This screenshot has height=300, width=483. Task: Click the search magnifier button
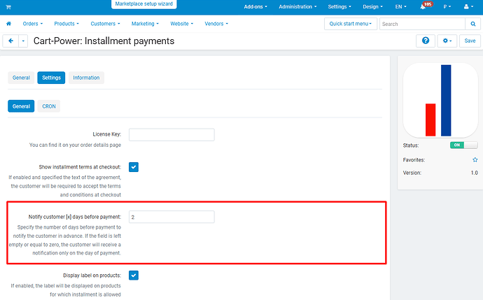[472, 24]
